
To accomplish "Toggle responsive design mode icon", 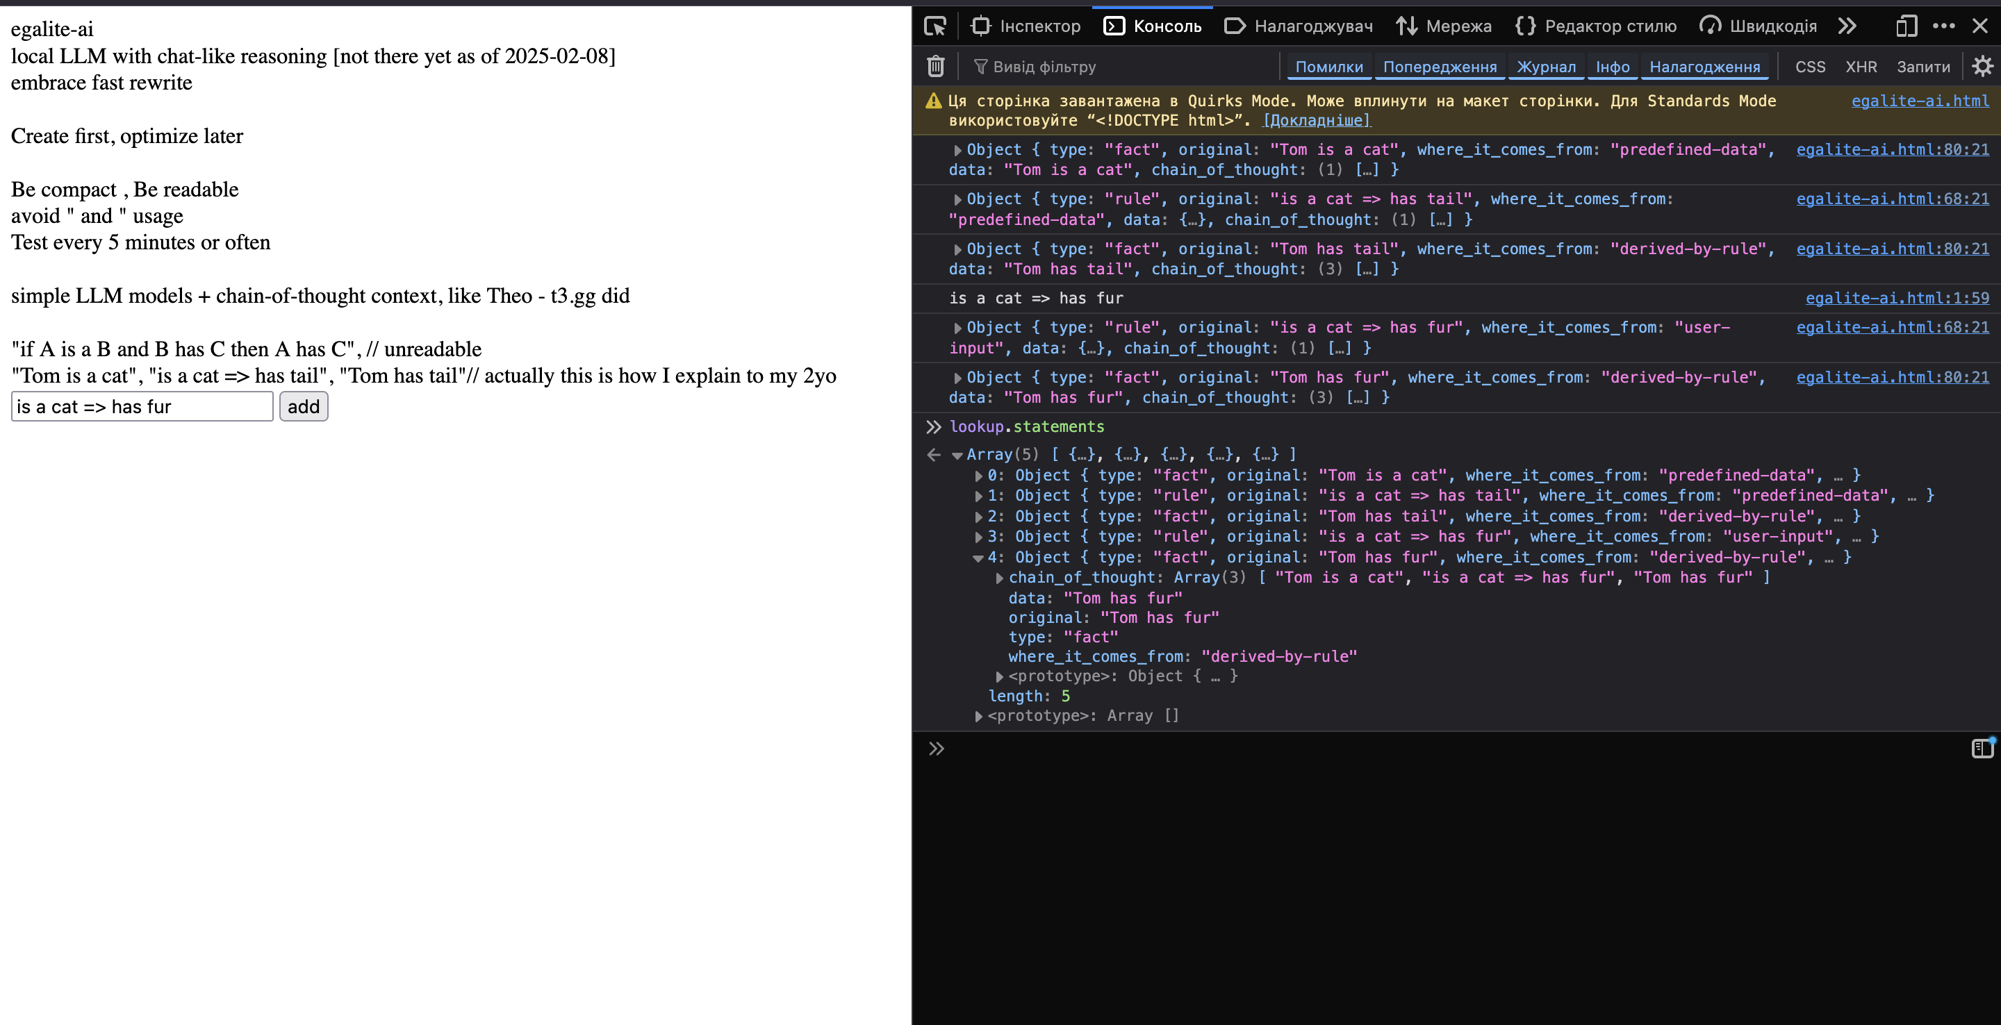I will pyautogui.click(x=1907, y=26).
